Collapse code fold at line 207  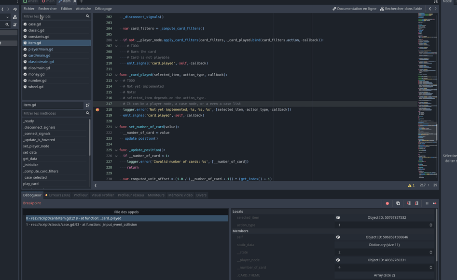(x=116, y=46)
